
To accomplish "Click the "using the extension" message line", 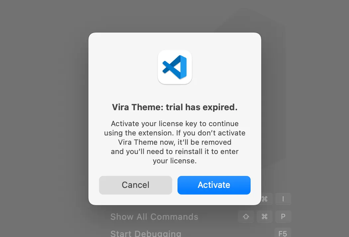I will [175, 133].
